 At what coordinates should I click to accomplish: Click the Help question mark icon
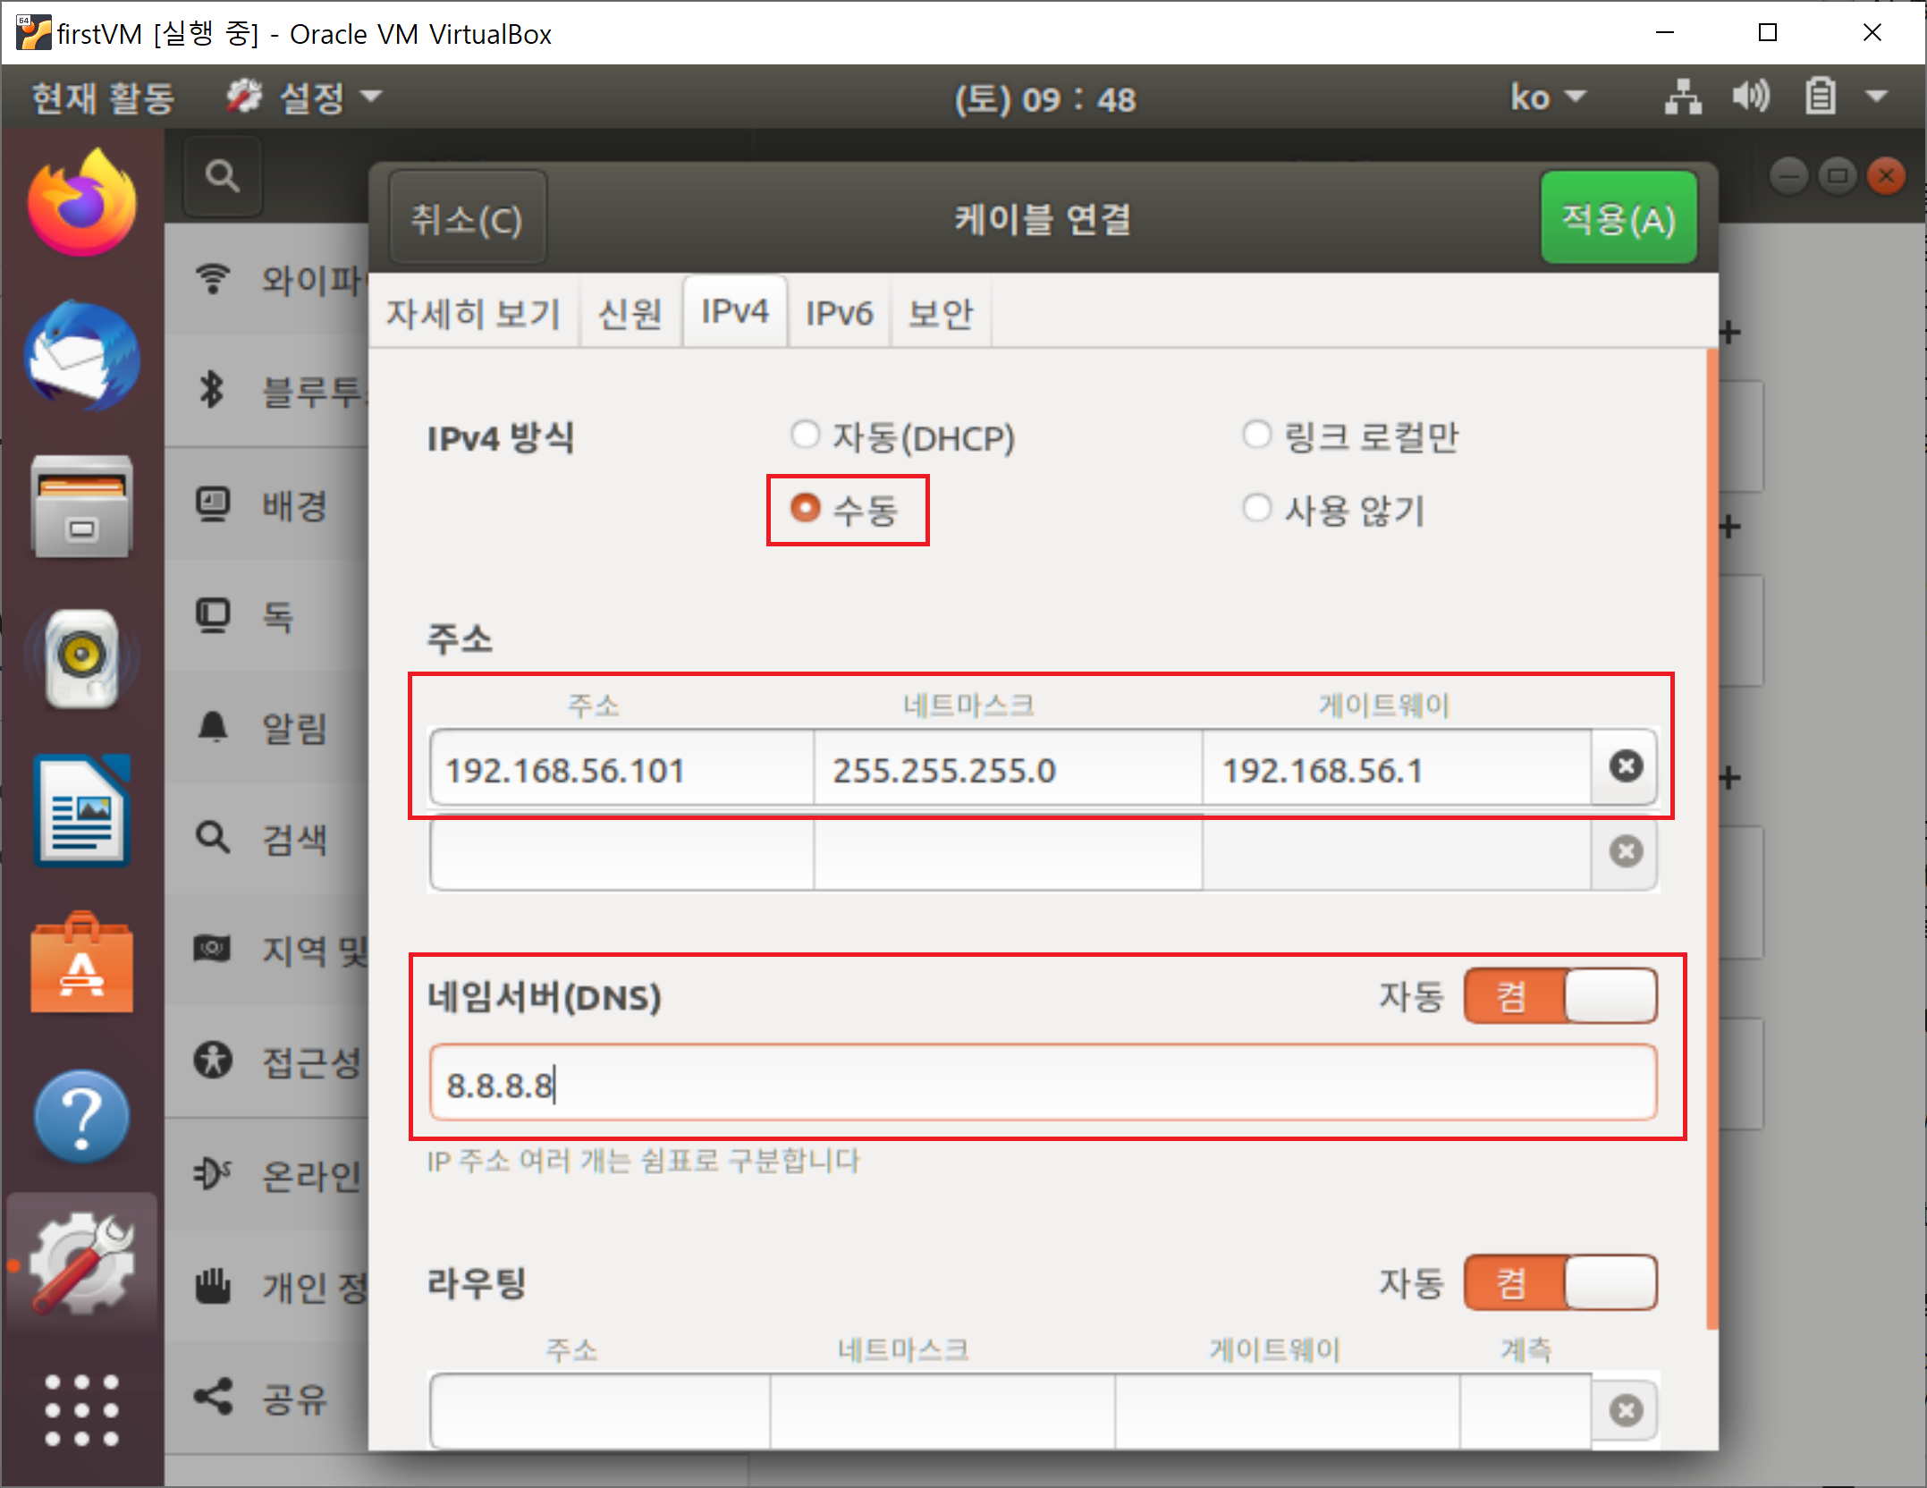(x=82, y=1116)
